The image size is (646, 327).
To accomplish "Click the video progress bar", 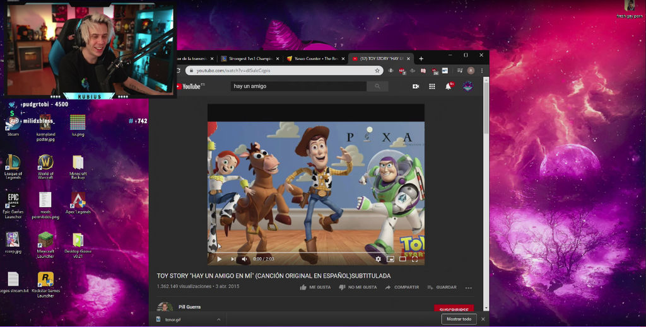I will pos(315,253).
